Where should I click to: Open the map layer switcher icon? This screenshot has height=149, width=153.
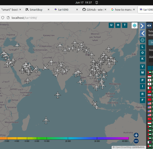click(x=135, y=25)
